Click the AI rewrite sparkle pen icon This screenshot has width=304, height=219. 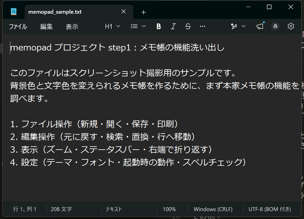pyautogui.click(x=234, y=26)
